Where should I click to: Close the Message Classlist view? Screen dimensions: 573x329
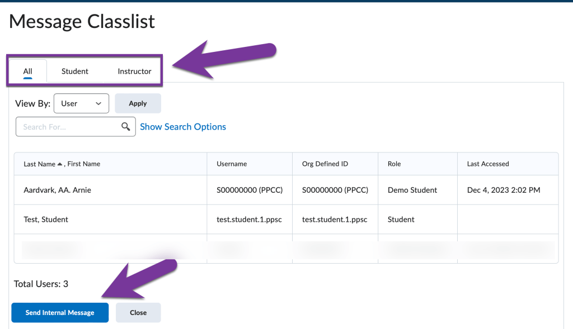(138, 312)
